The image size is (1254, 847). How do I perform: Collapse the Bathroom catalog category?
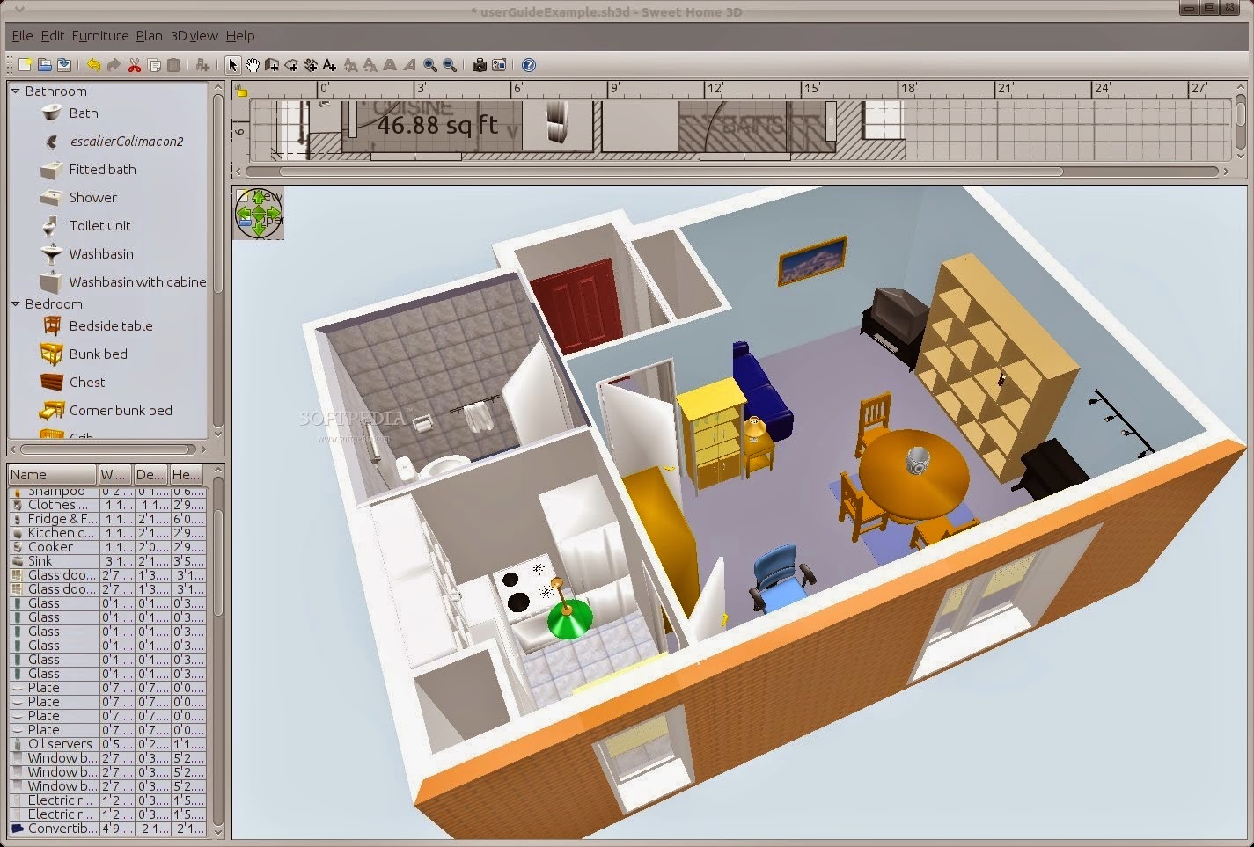15,91
